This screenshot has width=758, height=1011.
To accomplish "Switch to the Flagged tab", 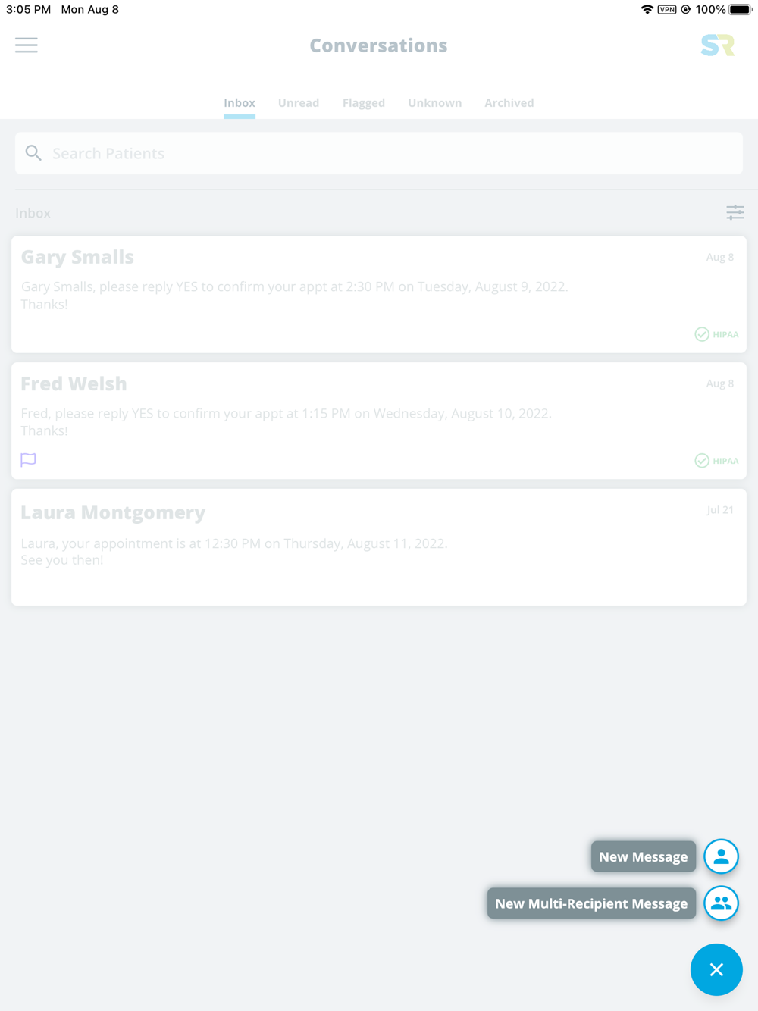I will tap(364, 103).
